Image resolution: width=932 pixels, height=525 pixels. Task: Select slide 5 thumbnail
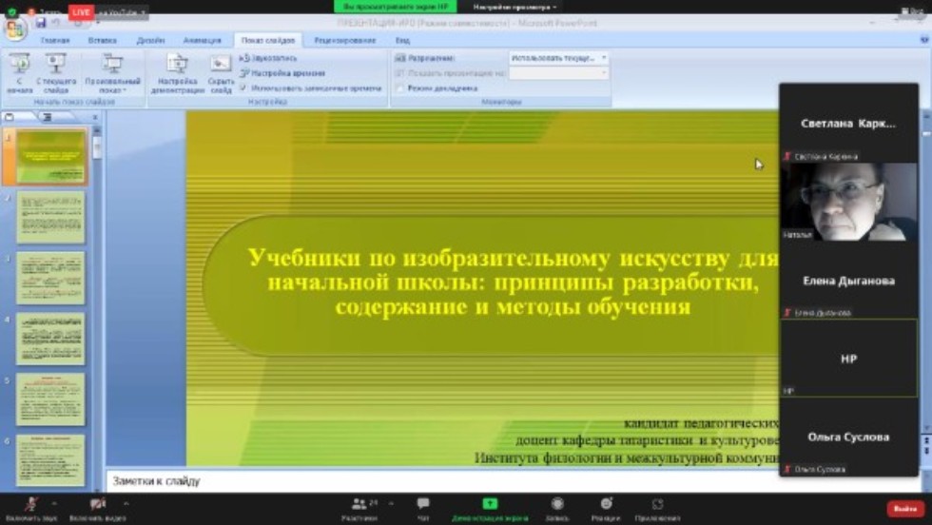[50, 399]
